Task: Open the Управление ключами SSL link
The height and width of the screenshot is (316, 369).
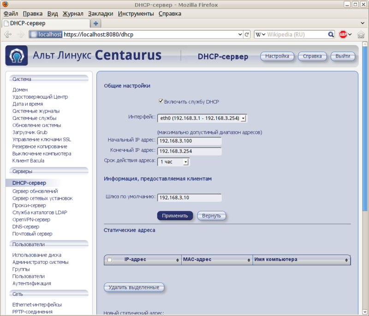Action: [x=42, y=139]
